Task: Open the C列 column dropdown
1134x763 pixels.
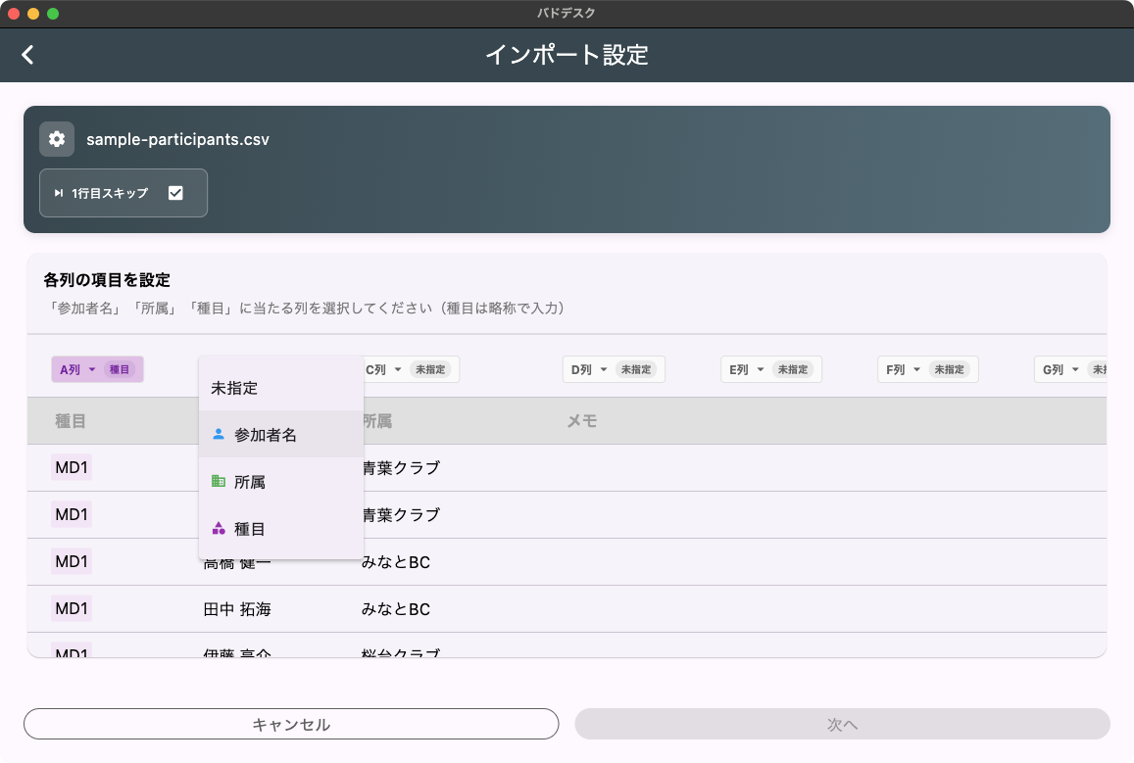Action: [x=410, y=369]
